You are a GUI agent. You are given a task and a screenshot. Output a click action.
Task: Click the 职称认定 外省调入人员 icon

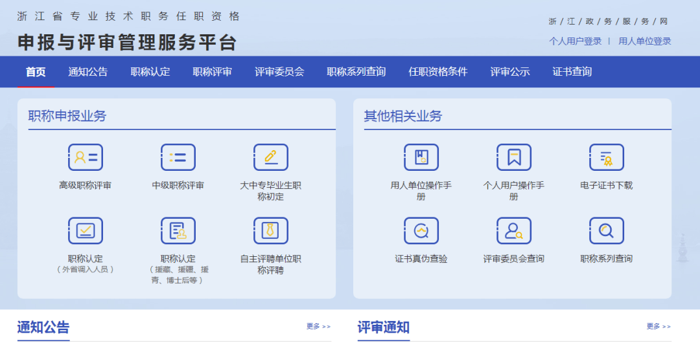(x=86, y=231)
